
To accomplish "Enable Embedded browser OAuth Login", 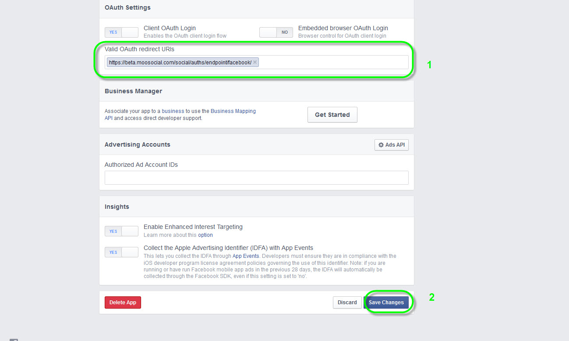I will (x=276, y=32).
